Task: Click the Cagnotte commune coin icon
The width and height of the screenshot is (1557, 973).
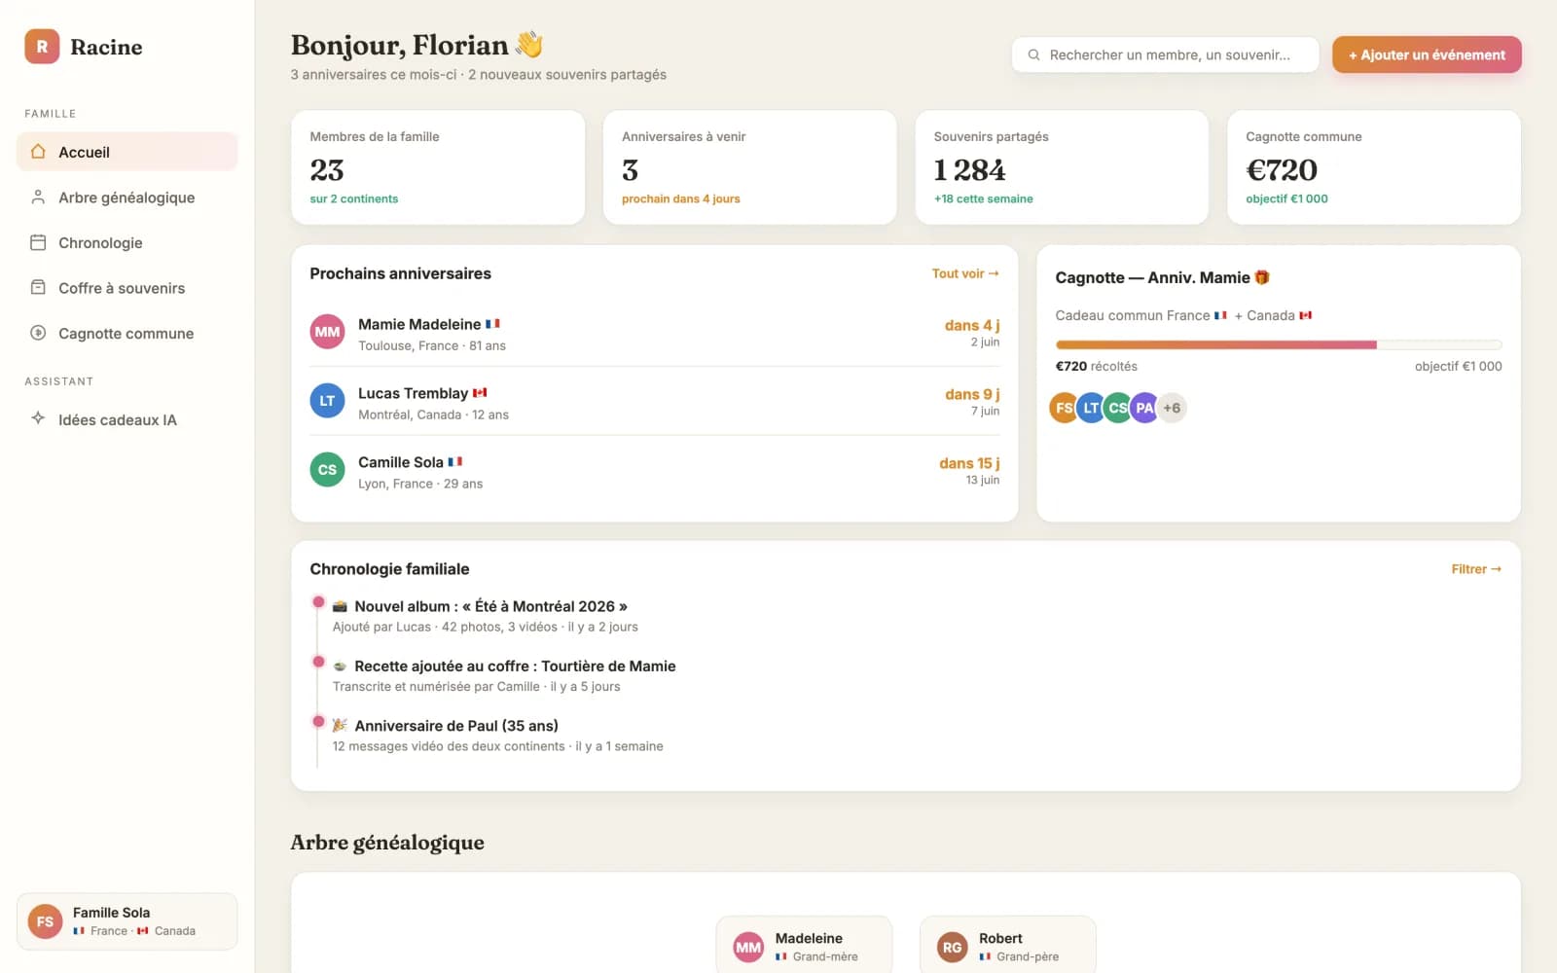Action: [38, 333]
